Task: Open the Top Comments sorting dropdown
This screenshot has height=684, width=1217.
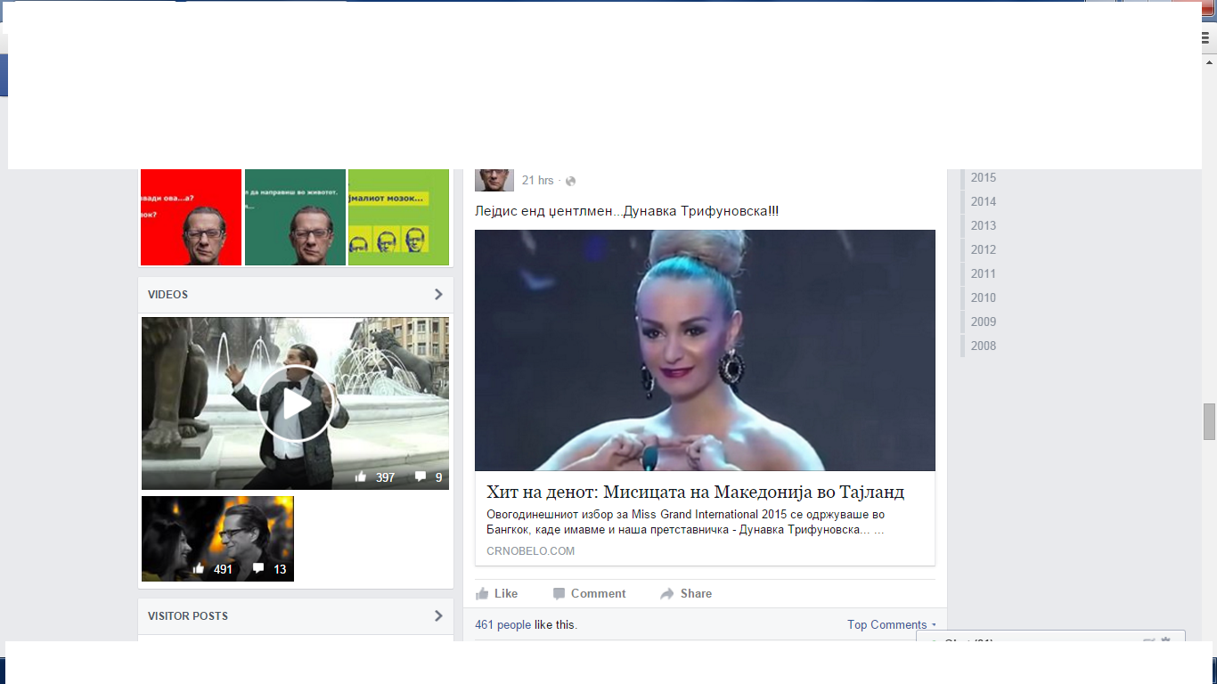Action: (892, 625)
